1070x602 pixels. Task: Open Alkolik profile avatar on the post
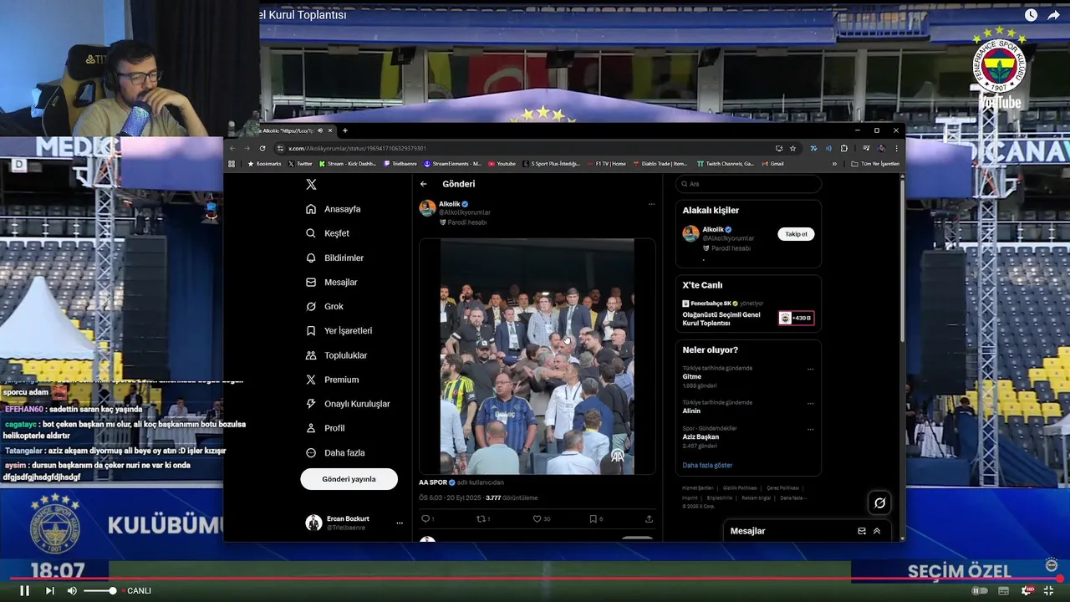point(427,208)
